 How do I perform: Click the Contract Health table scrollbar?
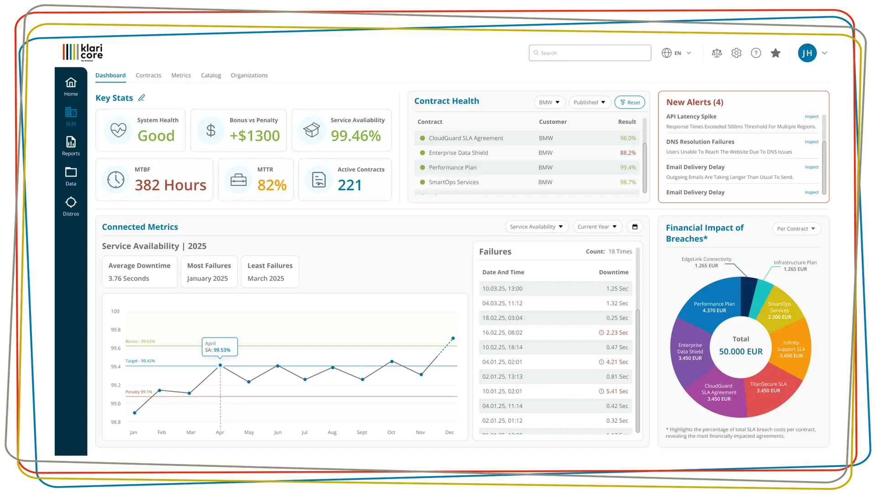[644, 167]
